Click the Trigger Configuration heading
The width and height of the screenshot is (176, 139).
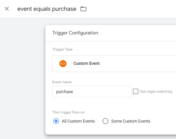pyautogui.click(x=75, y=33)
